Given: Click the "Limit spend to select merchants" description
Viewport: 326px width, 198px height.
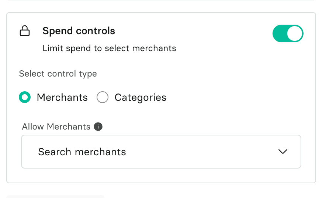Looking at the screenshot, I should click(x=109, y=48).
